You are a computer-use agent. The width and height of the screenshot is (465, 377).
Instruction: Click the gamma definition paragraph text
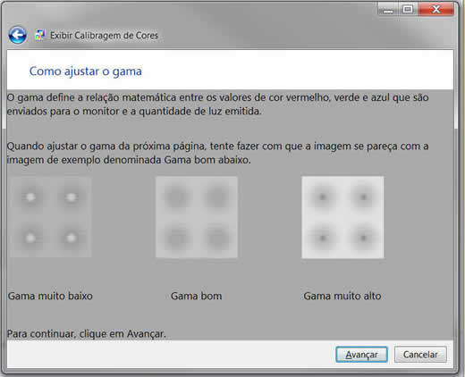pos(217,105)
